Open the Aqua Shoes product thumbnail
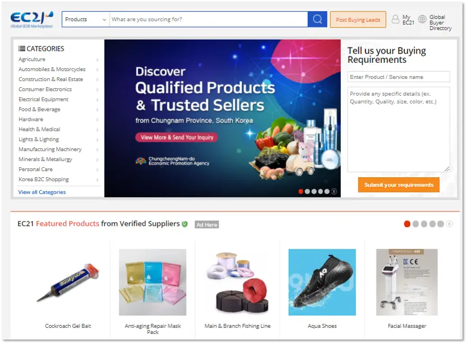The width and height of the screenshot is (467, 344). (x=322, y=282)
